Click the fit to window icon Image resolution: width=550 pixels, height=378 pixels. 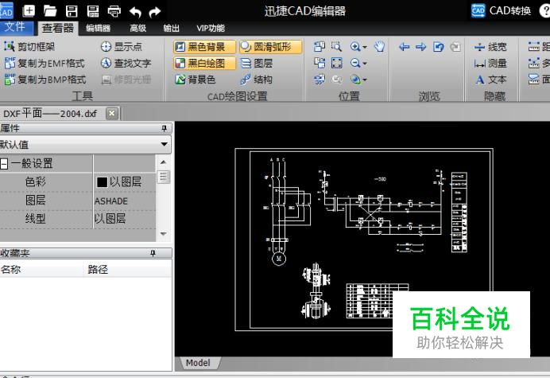pos(336,63)
